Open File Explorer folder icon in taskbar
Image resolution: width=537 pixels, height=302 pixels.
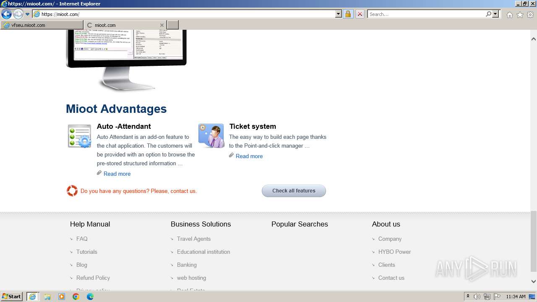point(47,297)
